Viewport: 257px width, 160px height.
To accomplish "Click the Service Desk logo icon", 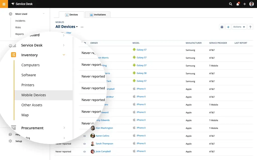I will click(13, 4).
